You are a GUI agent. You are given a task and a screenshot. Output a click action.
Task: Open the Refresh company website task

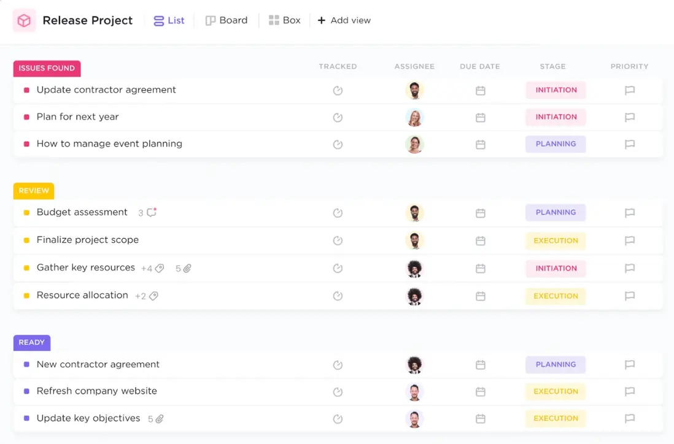[x=97, y=391]
